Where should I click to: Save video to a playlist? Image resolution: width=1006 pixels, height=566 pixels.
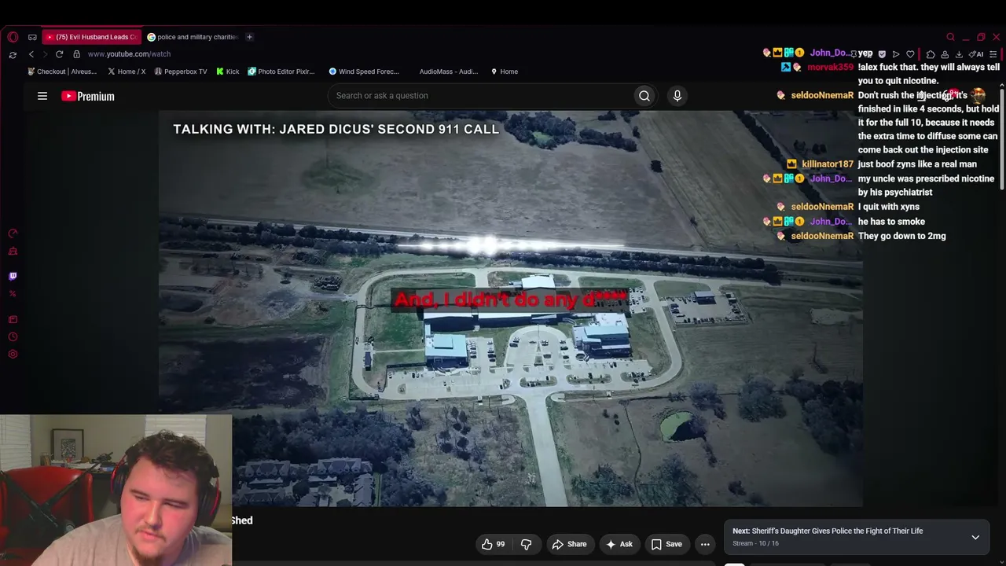666,544
